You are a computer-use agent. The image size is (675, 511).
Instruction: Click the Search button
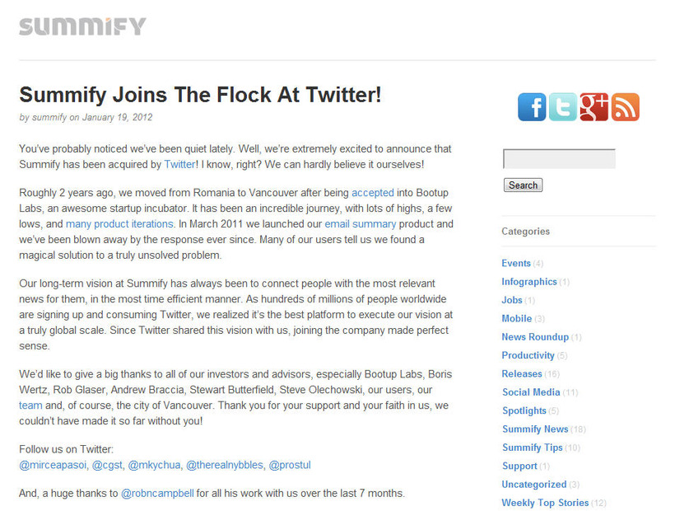point(523,185)
